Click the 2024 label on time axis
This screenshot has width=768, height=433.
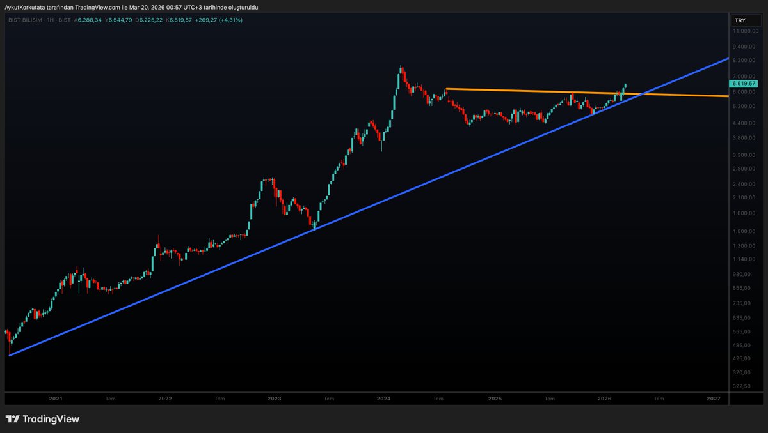[x=384, y=398]
